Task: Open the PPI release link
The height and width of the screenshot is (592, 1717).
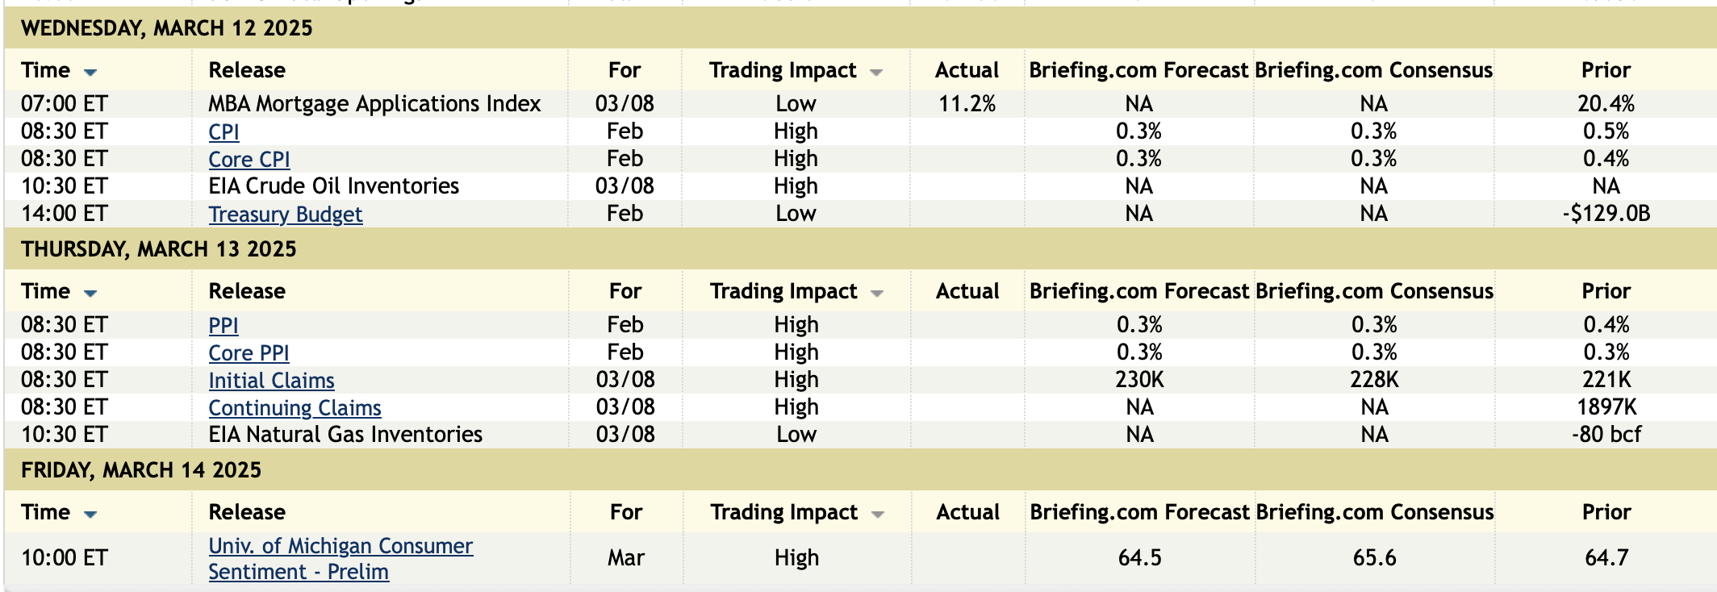Action: [223, 325]
